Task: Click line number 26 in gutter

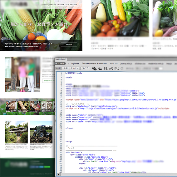Action: 61,128
